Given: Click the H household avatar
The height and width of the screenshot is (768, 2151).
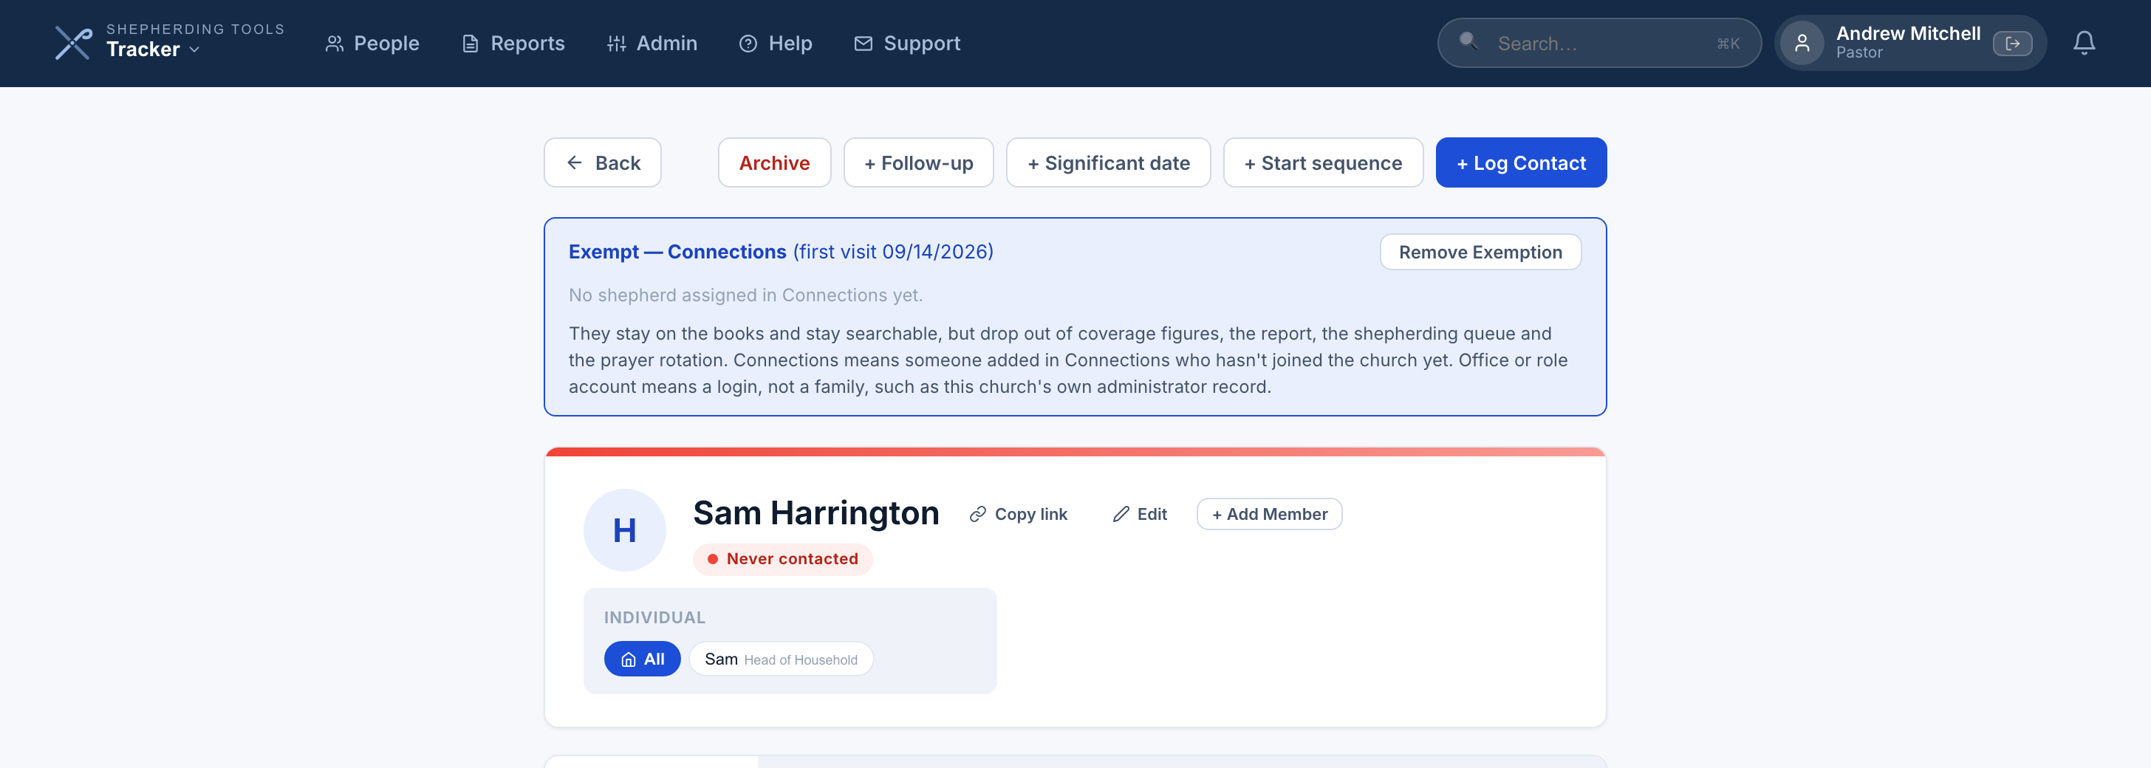Looking at the screenshot, I should coord(625,530).
